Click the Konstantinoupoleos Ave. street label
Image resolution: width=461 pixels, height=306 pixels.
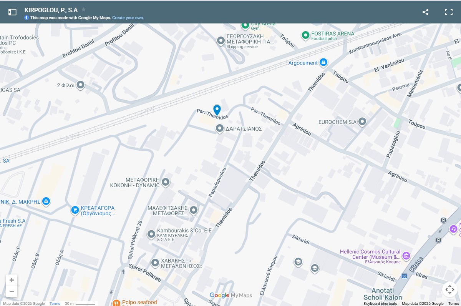point(375,43)
